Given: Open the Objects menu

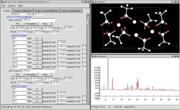Looking at the screenshot, I should pos(12,6).
